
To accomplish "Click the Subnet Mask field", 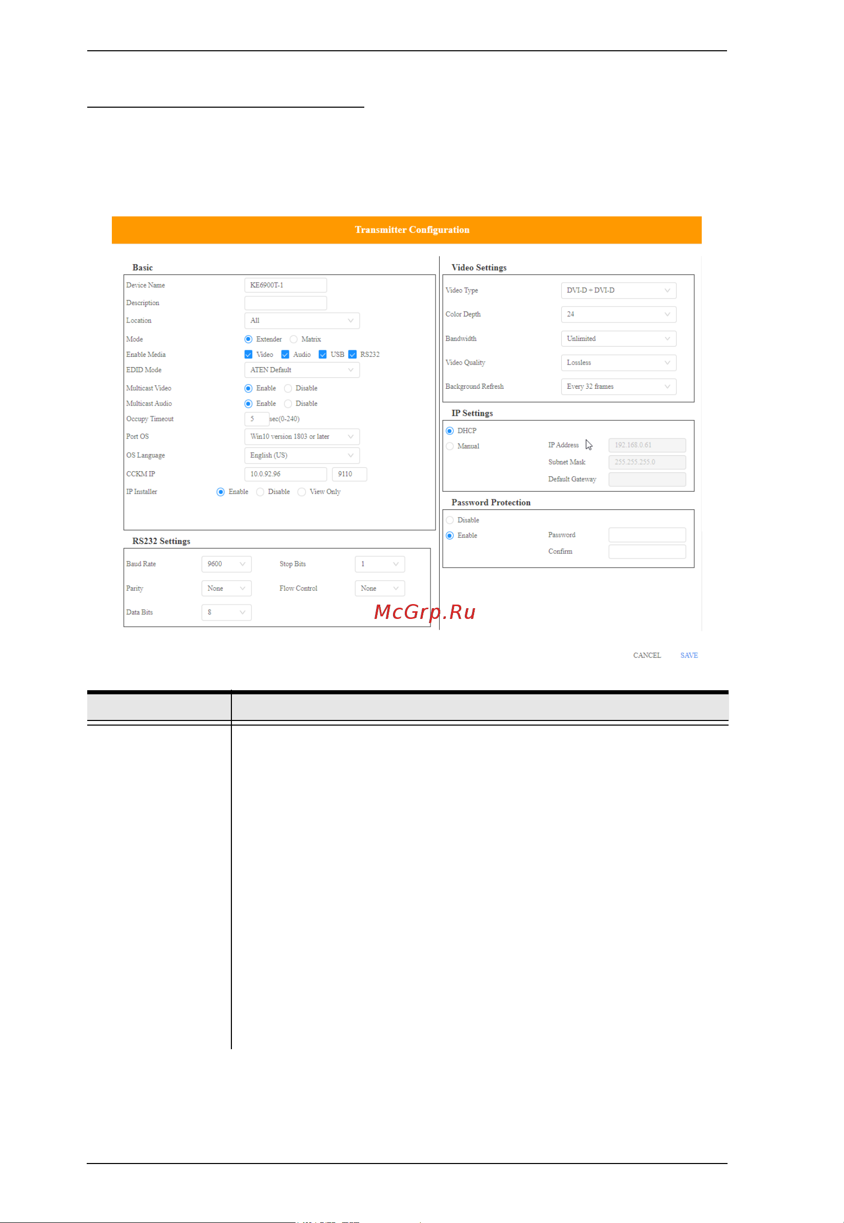I will coord(647,463).
